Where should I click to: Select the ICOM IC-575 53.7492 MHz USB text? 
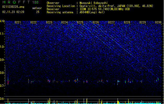point(105,9)
